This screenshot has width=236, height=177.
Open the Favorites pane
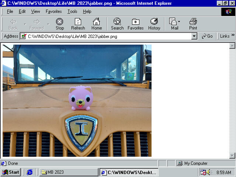[136, 22]
